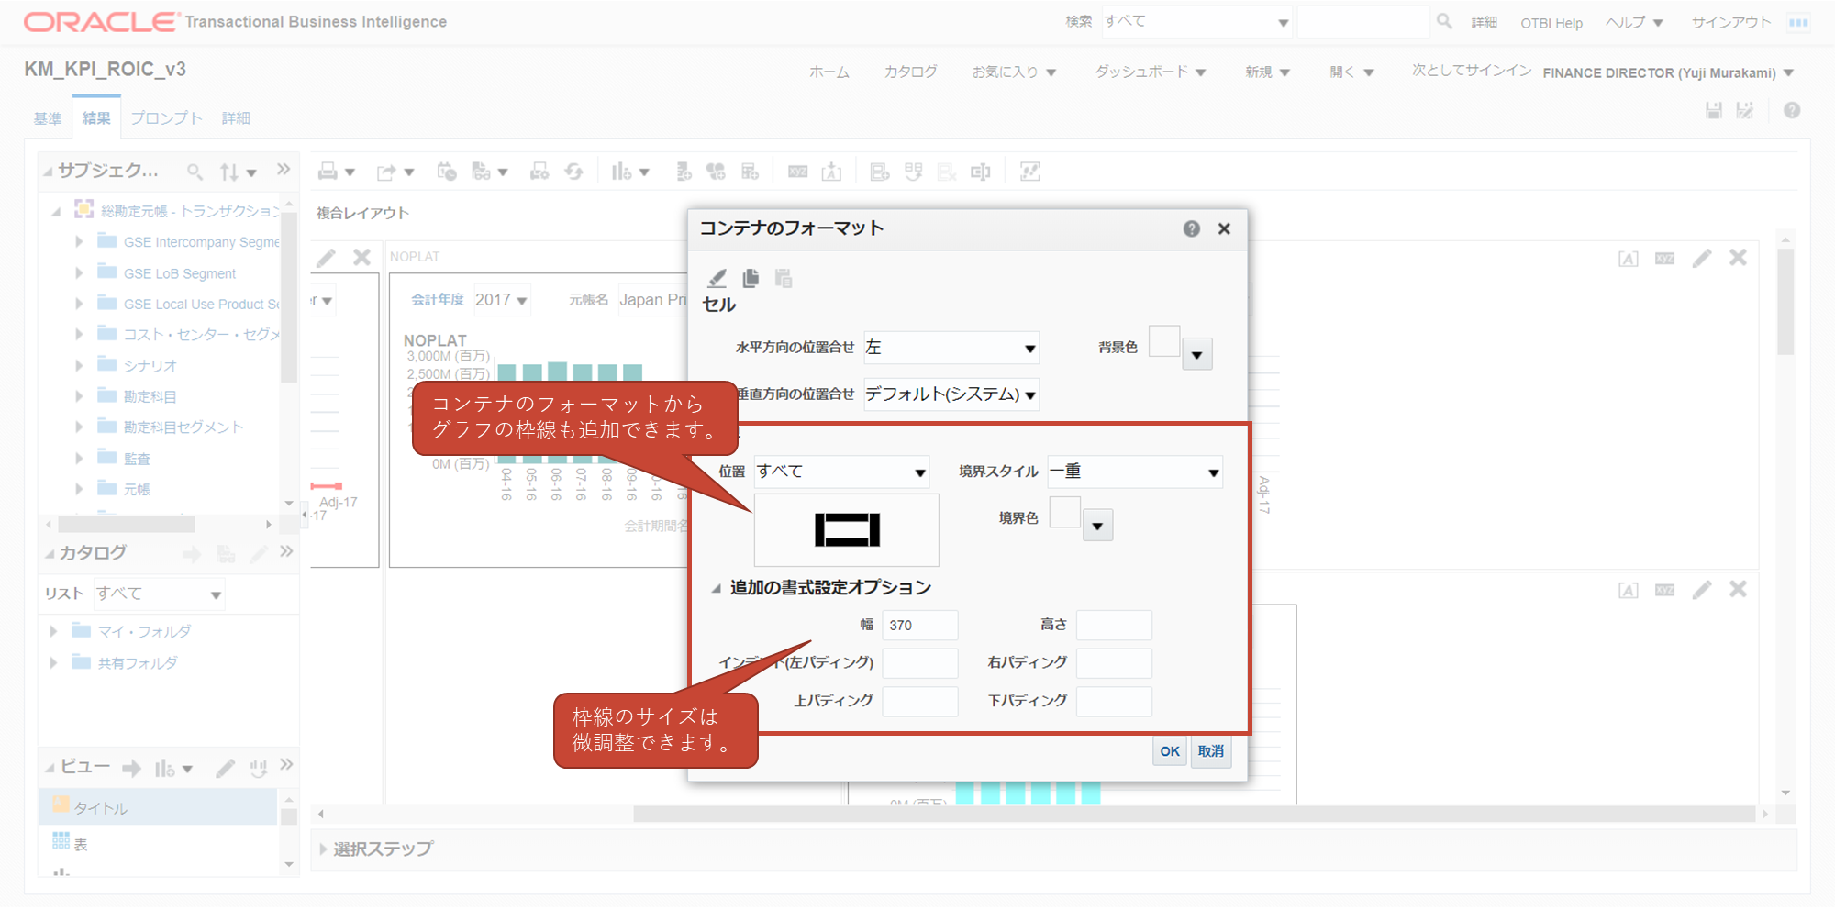The width and height of the screenshot is (1835, 910).
Task: Click the save as icon
Action: [1745, 111]
